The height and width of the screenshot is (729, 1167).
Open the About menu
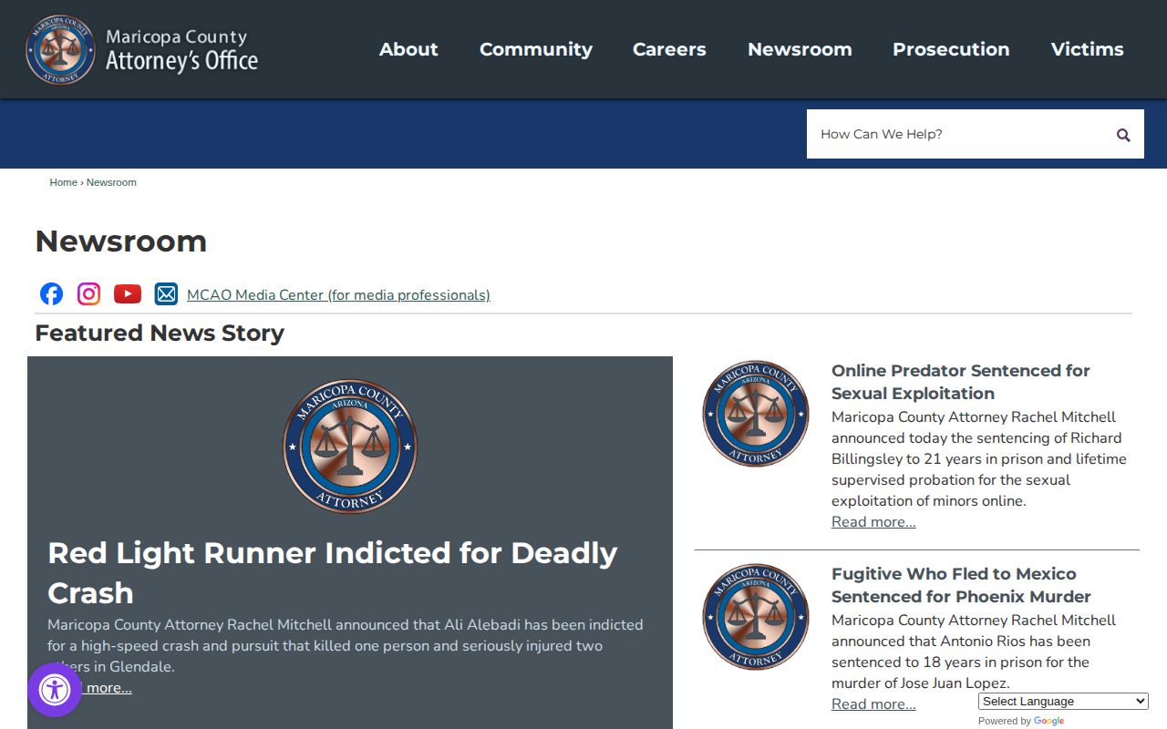pyautogui.click(x=408, y=49)
